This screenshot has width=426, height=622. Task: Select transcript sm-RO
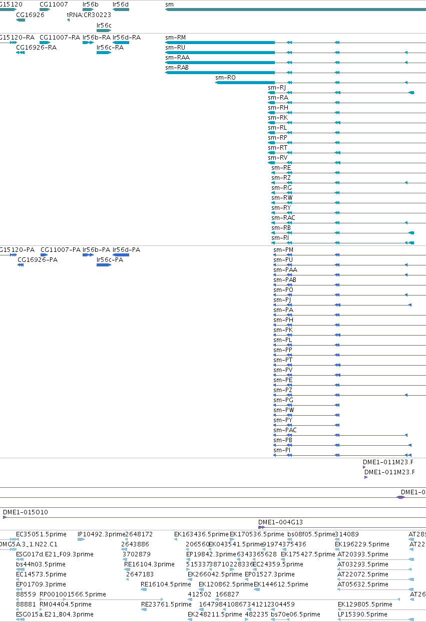(x=320, y=83)
